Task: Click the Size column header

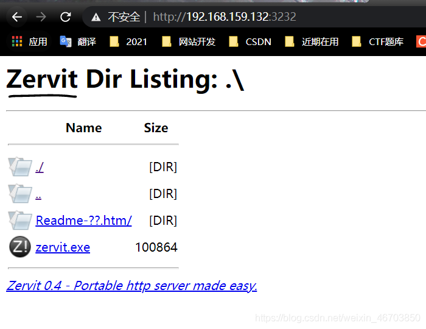Action: coord(156,128)
